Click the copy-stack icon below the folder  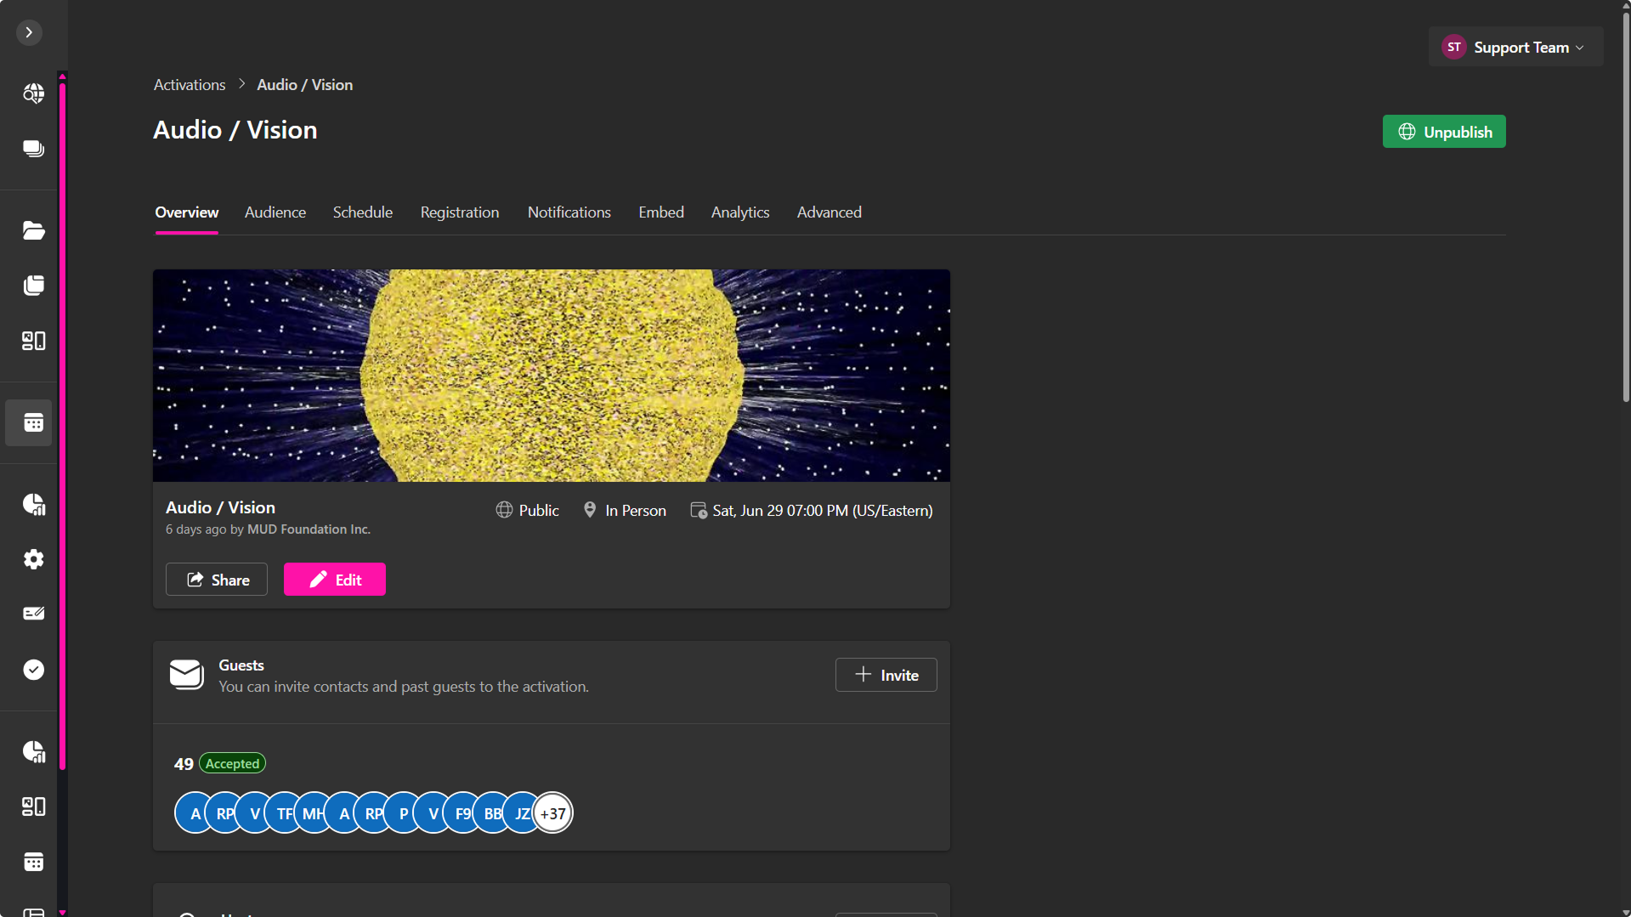coord(33,286)
